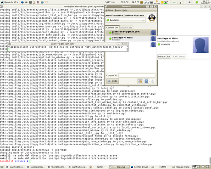This screenshot has height=169, width=211.
Task: Click the Notes entry in the bottom taskbar
Action: 100,167
